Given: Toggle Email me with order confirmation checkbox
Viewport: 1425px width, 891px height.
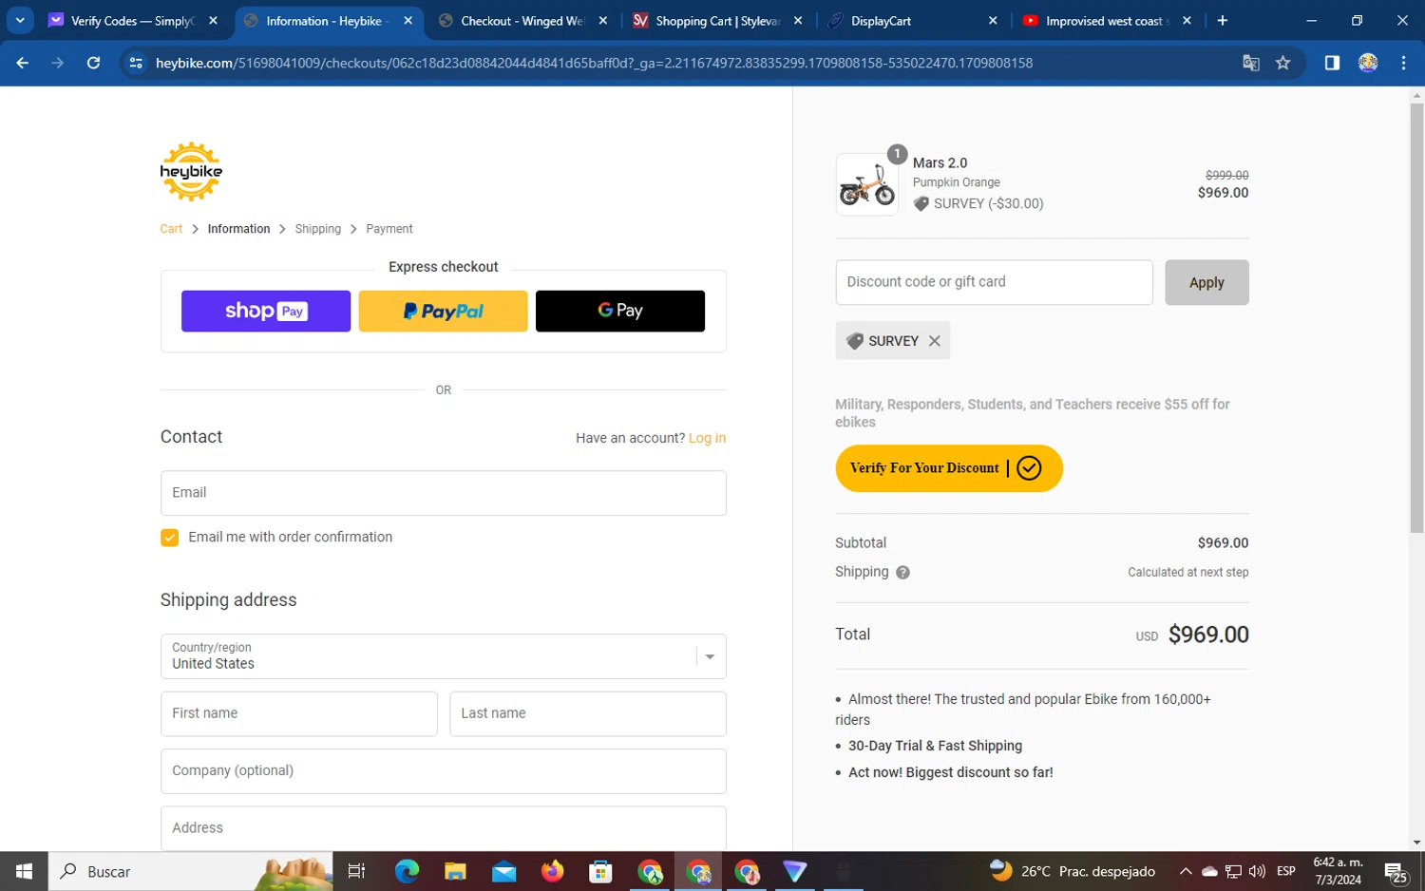Looking at the screenshot, I should click(x=169, y=538).
